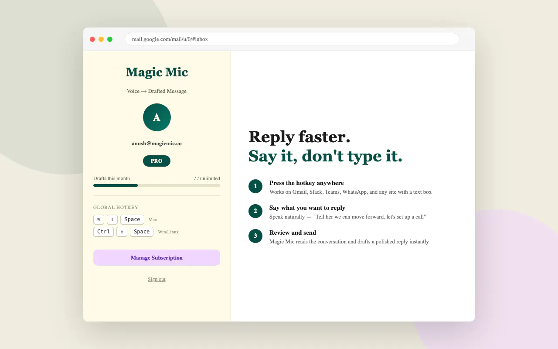Click the yellow minimize window button
The image size is (558, 349).
coord(101,39)
